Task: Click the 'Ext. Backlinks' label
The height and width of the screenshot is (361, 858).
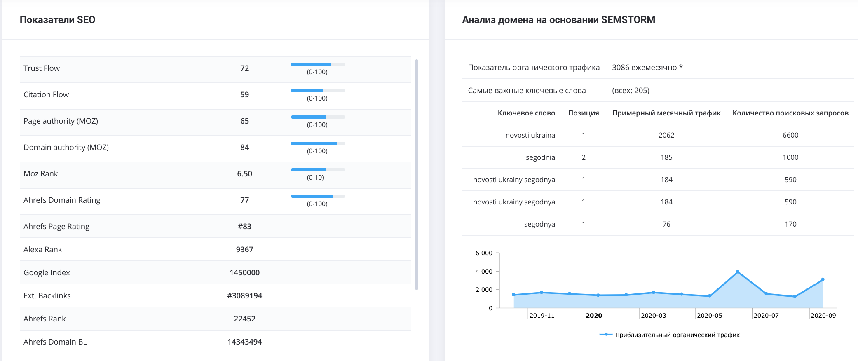Action: click(47, 295)
